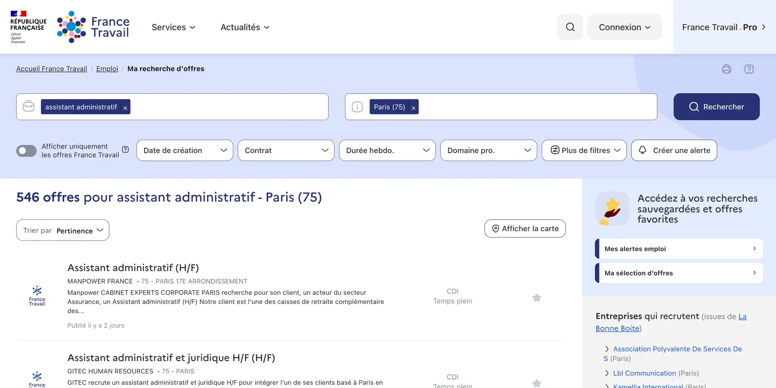Click 'Publié il y a 2 jours' text
Viewport: 776px width, 388px height.
pyautogui.click(x=96, y=325)
